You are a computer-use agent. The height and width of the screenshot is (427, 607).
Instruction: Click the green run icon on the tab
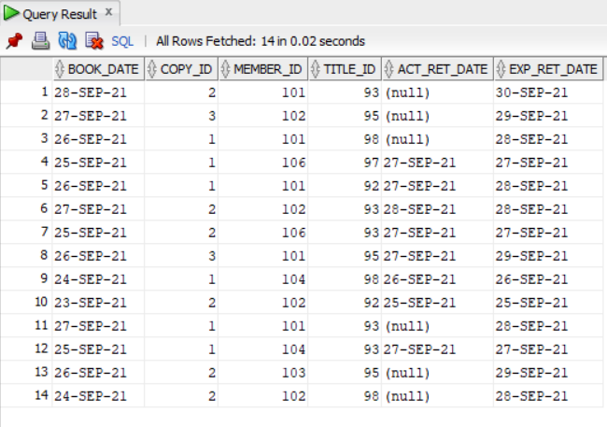(x=10, y=13)
